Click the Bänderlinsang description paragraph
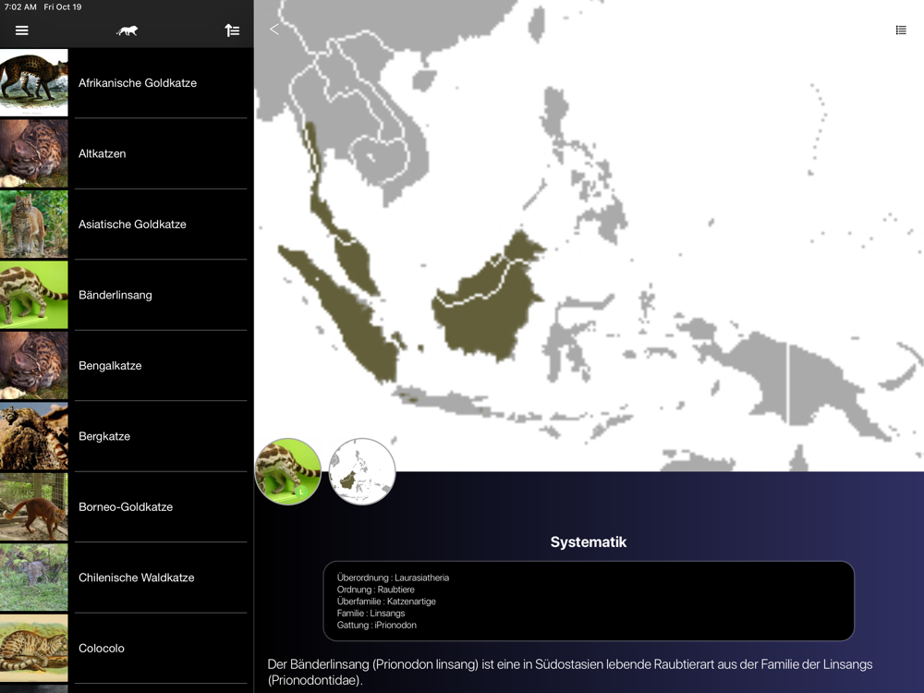 [x=570, y=672]
